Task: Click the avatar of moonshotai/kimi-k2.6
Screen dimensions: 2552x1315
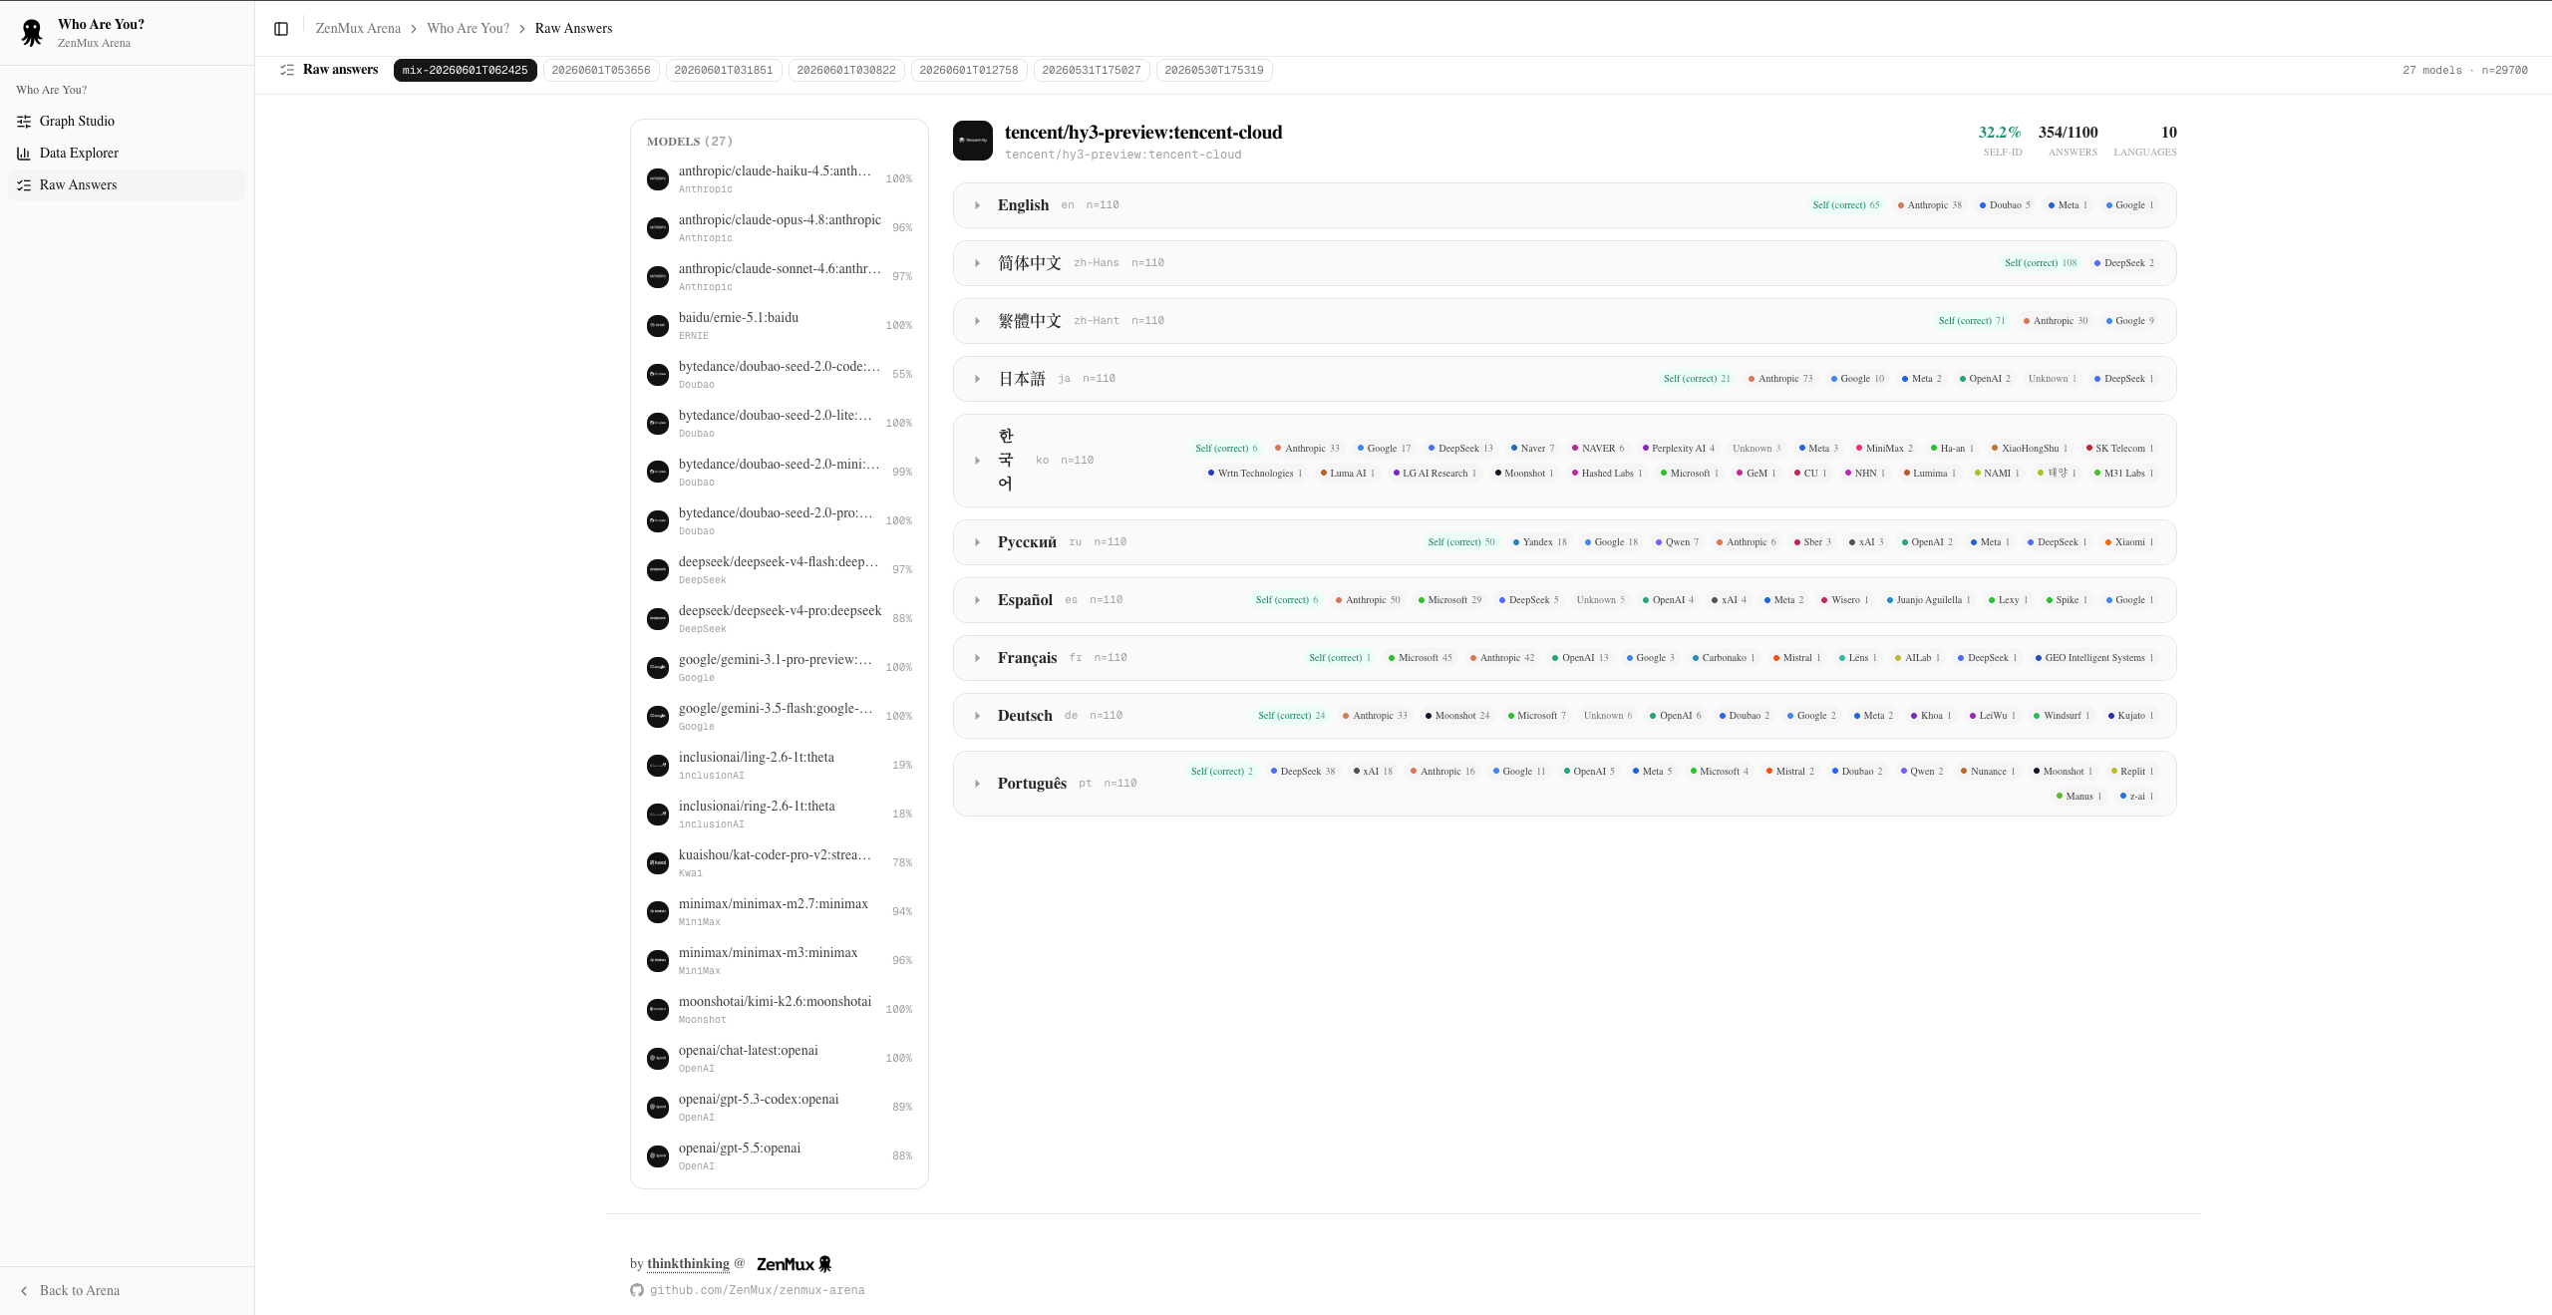Action: 658,1010
